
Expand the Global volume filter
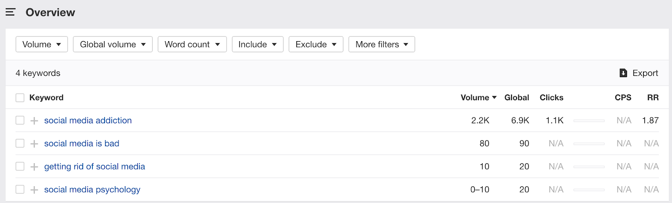coord(113,44)
